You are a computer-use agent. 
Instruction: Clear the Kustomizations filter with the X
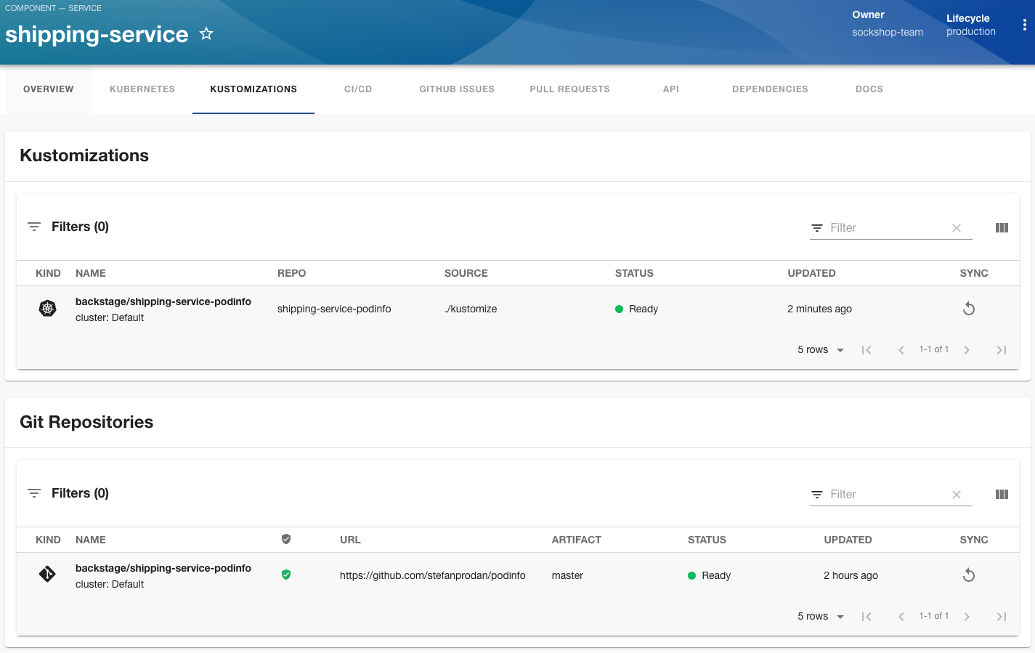tap(957, 228)
